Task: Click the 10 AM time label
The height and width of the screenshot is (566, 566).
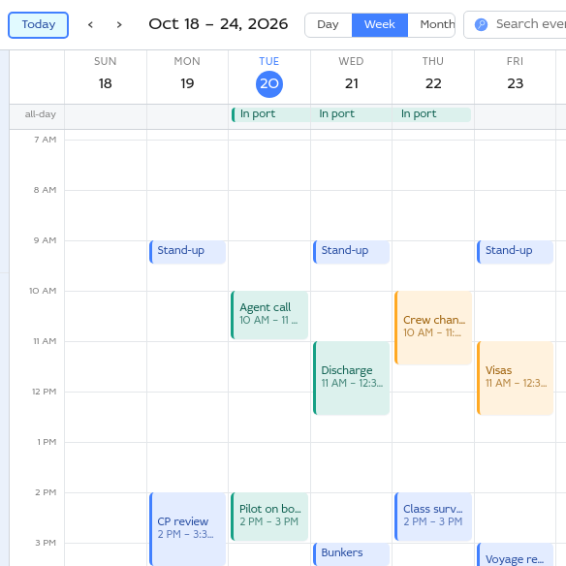Action: click(x=43, y=291)
